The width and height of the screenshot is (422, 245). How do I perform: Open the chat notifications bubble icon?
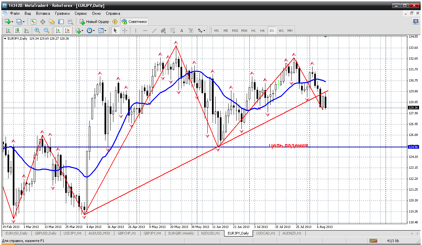click(x=415, y=22)
